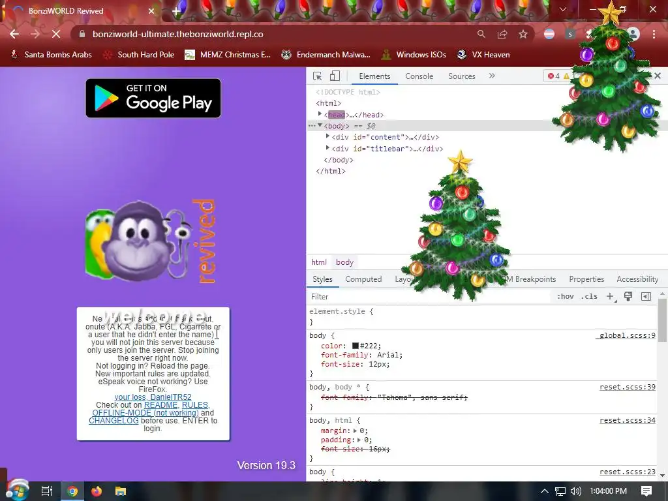Image resolution: width=668 pixels, height=501 pixels.
Task: Open the RULES link
Action: (194, 404)
